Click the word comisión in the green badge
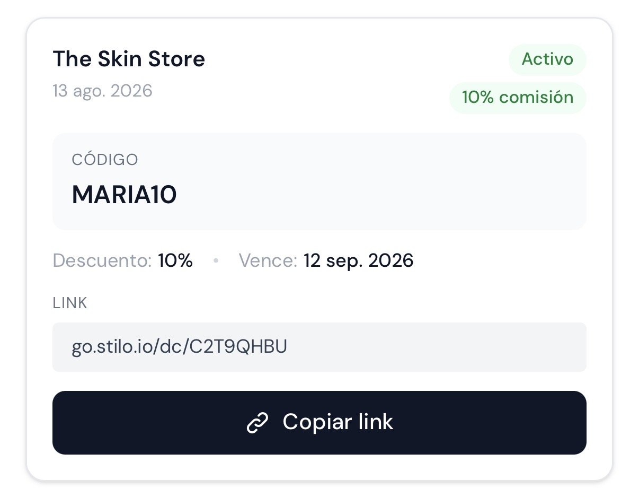Image resolution: width=639 pixels, height=497 pixels. point(536,98)
